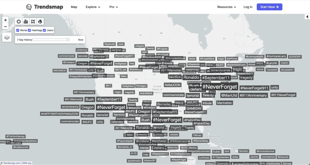Screen dimensions: 310x165
Task: Select the cities view icon
Action: pos(26,21)
